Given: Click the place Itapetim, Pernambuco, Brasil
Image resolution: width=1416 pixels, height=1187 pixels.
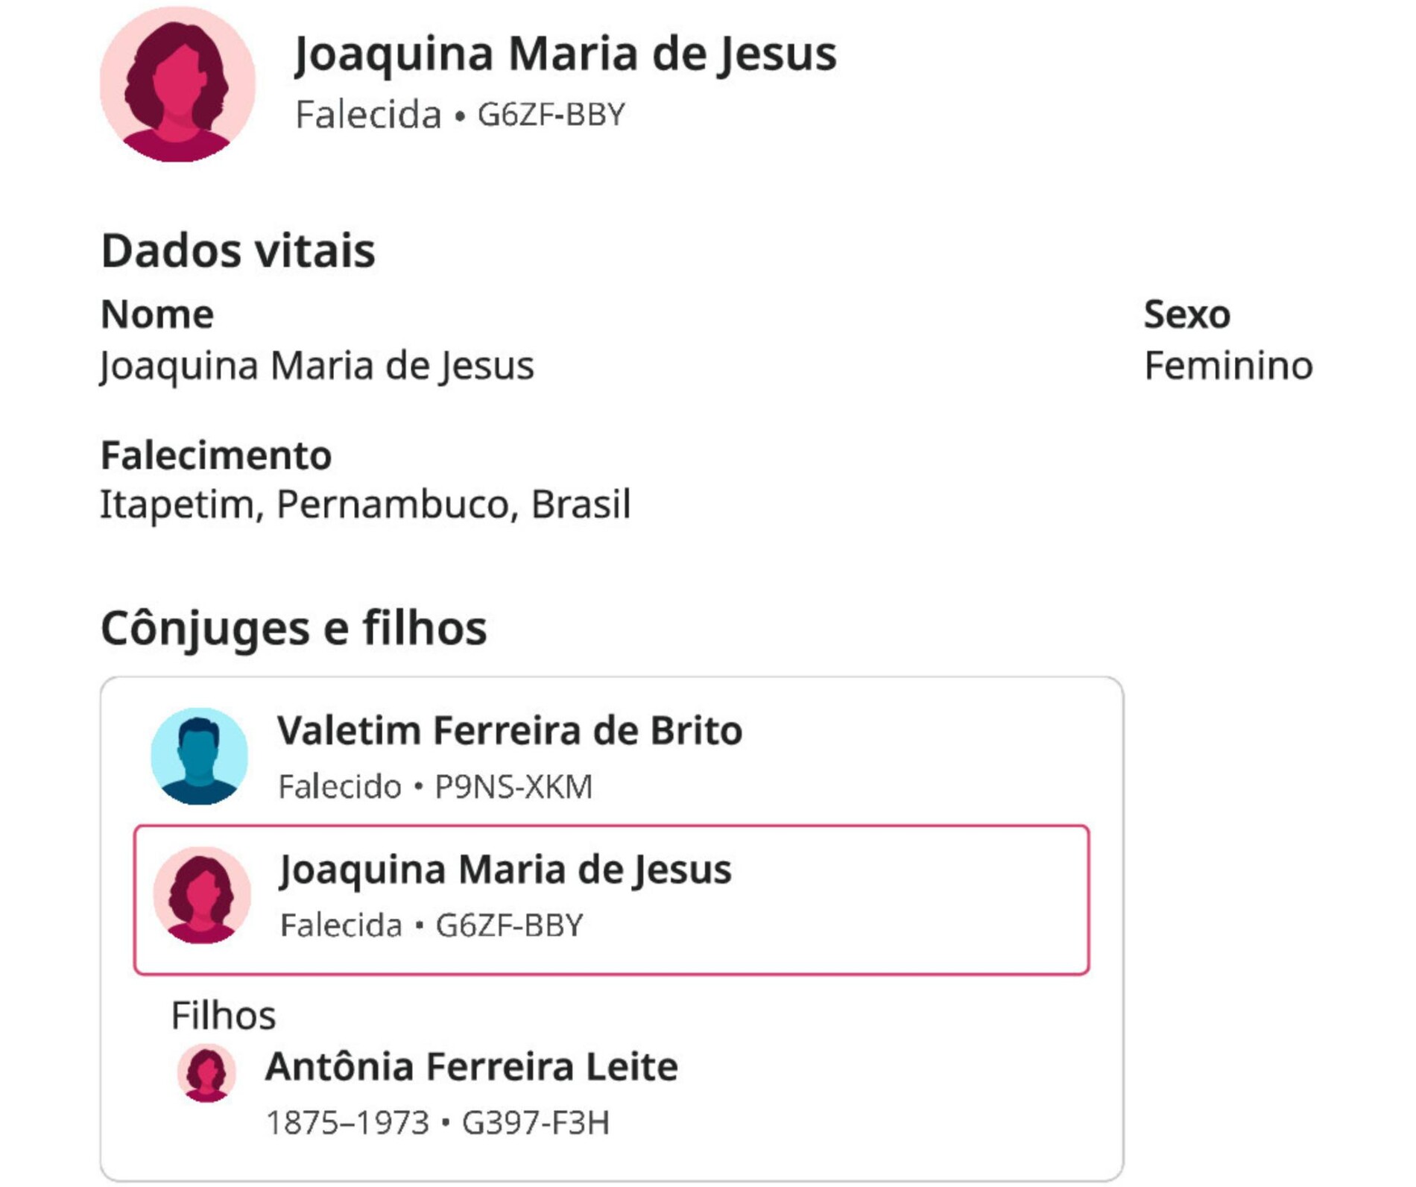Looking at the screenshot, I should coord(365,504).
